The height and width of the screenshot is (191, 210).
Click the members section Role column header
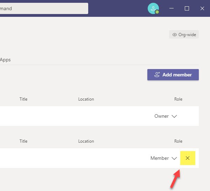178,141
